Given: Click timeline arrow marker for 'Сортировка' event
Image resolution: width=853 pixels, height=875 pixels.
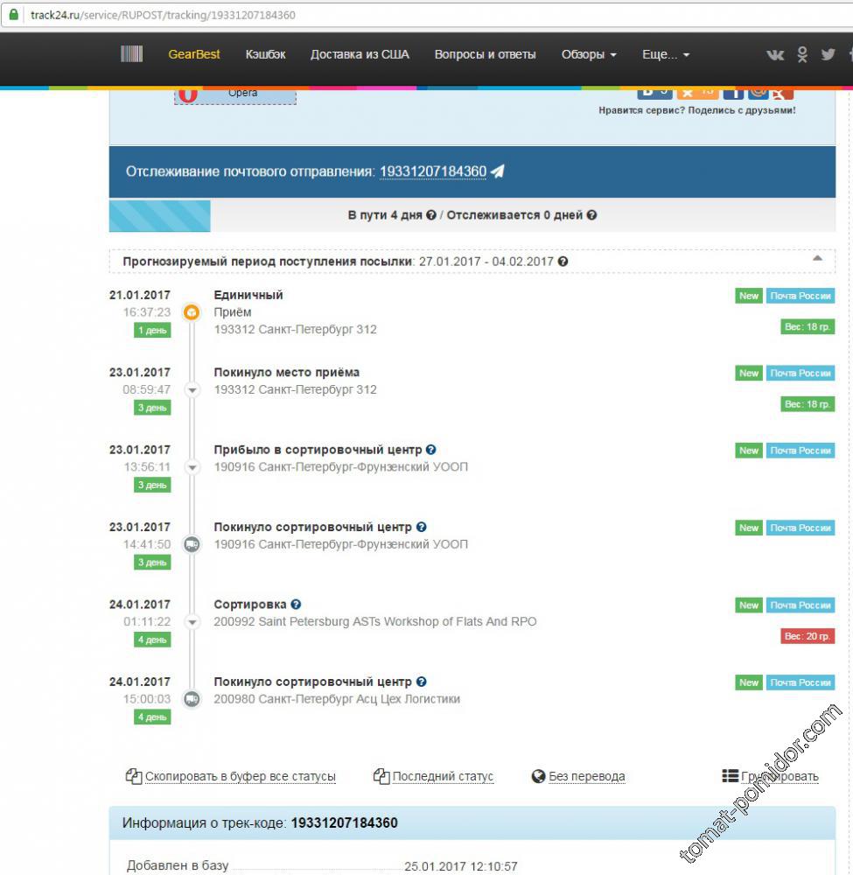Looking at the screenshot, I should click(x=192, y=621).
